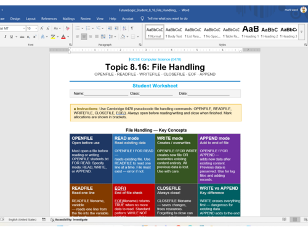Apply the Heading 2 style
The image size is (308, 231).
[269, 32]
